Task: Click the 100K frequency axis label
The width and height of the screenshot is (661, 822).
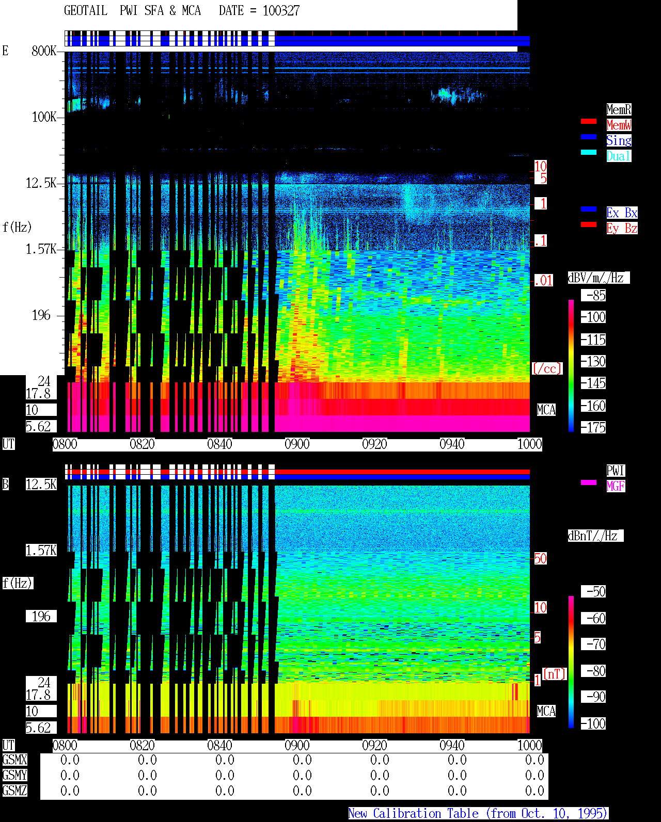Action: click(x=44, y=117)
